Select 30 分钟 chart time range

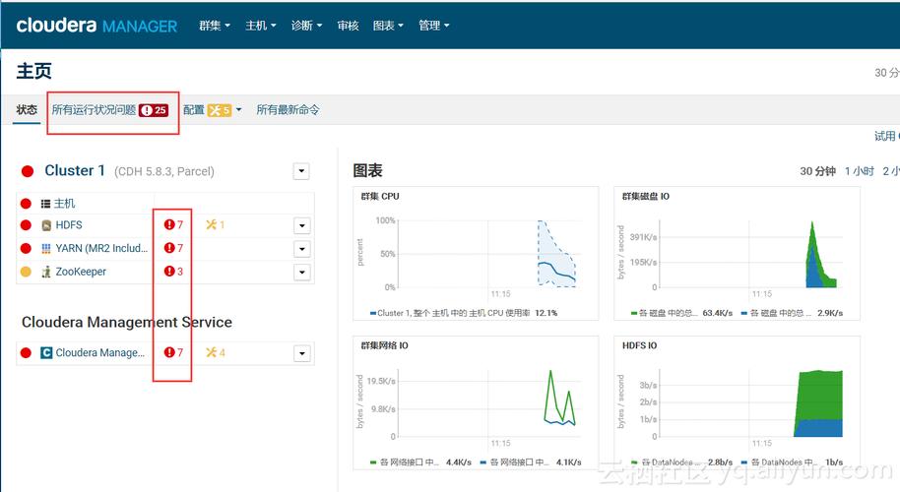pos(818,171)
